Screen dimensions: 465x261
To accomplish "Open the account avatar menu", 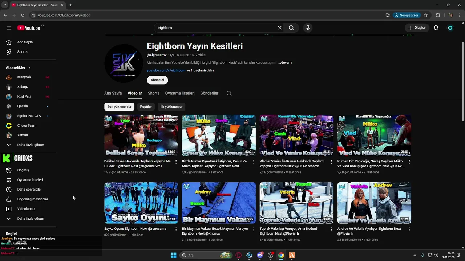I will [x=450, y=28].
